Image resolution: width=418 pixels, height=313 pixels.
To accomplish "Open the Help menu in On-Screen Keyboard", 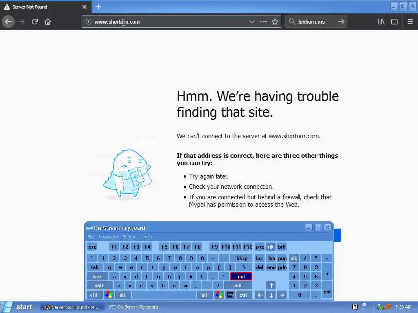I will tap(147, 237).
